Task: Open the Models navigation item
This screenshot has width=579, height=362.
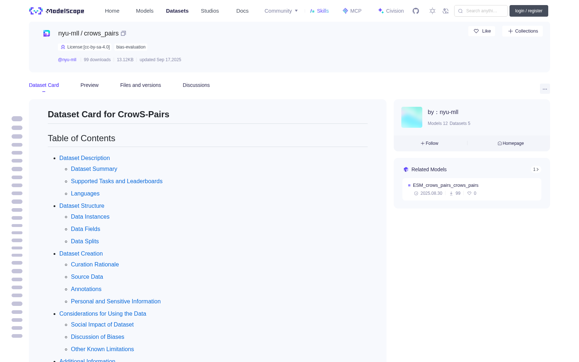Action: (145, 11)
